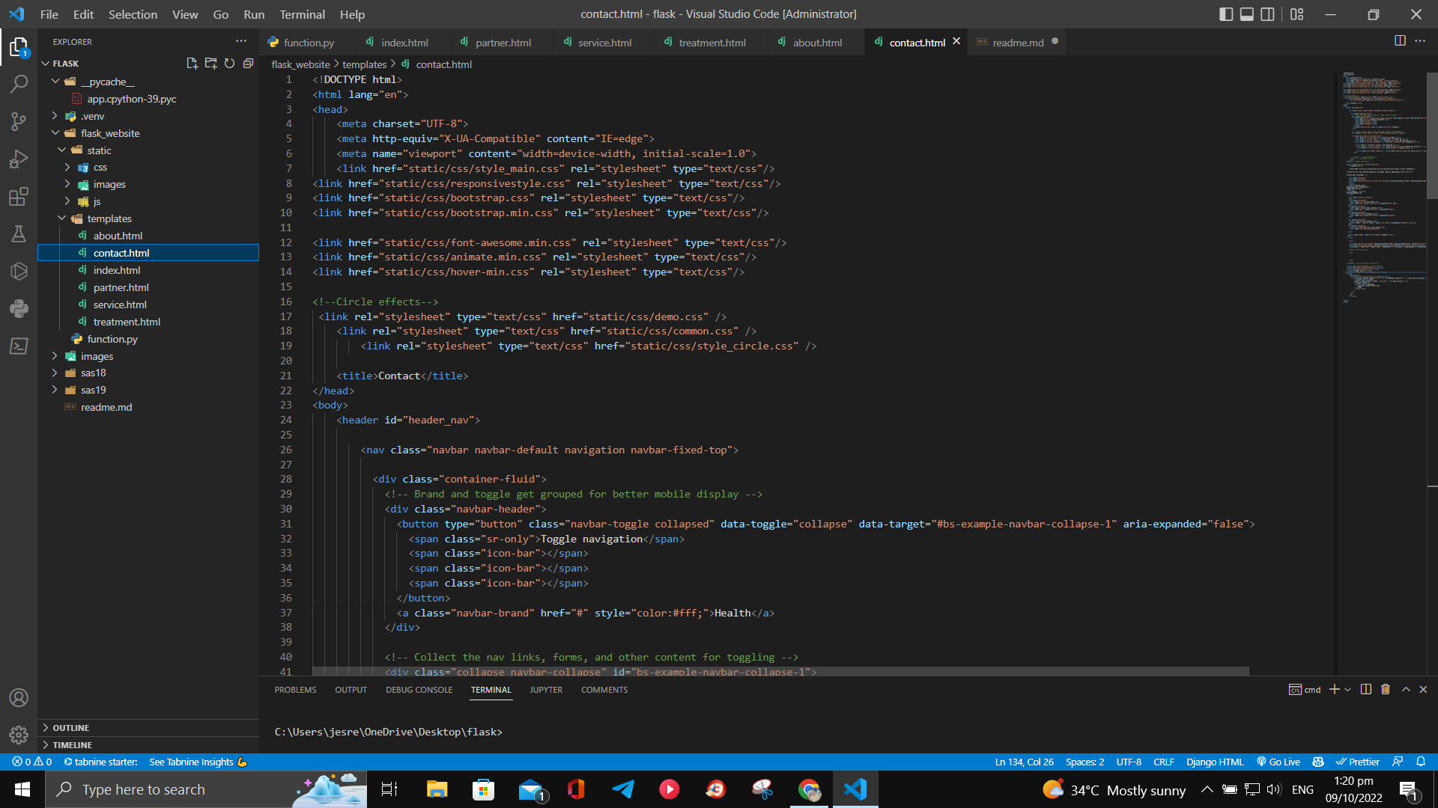The height and width of the screenshot is (808, 1438).
Task: Collapse the templates folder
Action: click(x=61, y=218)
